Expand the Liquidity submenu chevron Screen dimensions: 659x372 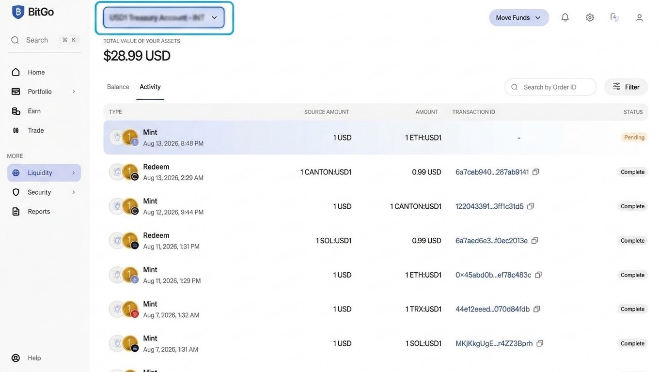pyautogui.click(x=74, y=173)
